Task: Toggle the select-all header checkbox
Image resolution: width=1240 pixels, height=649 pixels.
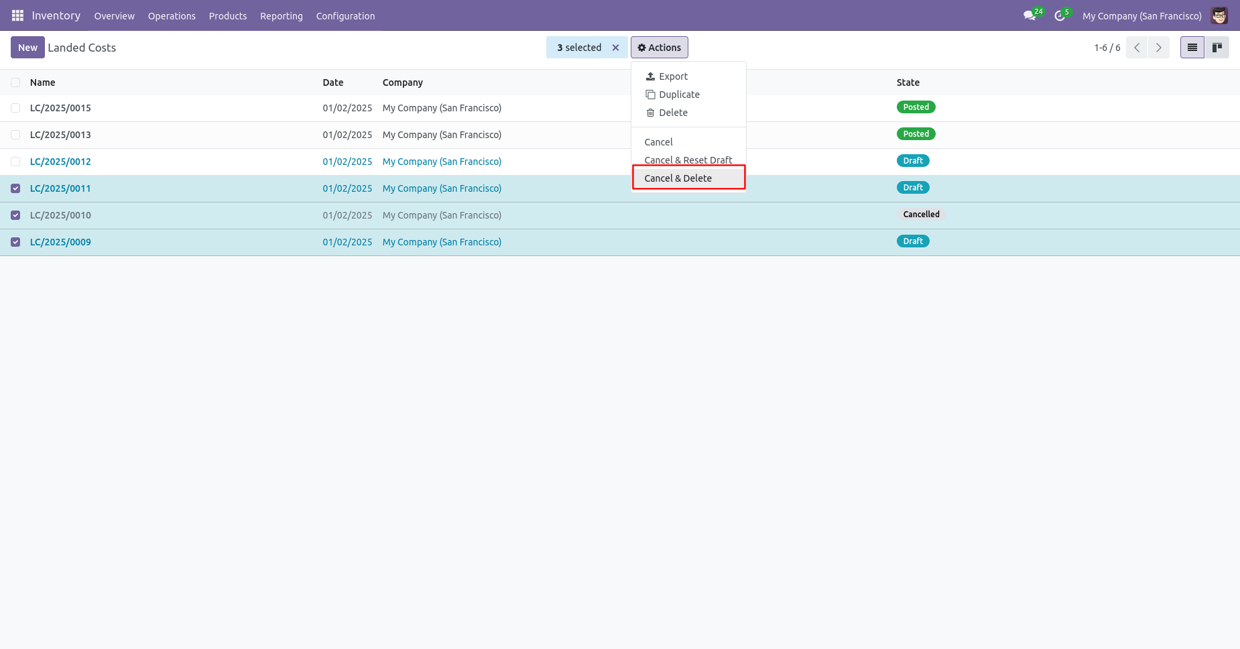Action: point(15,82)
